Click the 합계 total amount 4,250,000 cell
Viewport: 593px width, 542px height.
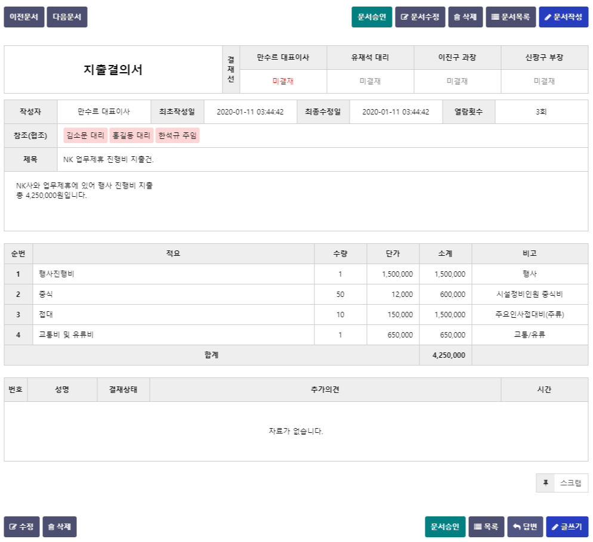point(445,355)
